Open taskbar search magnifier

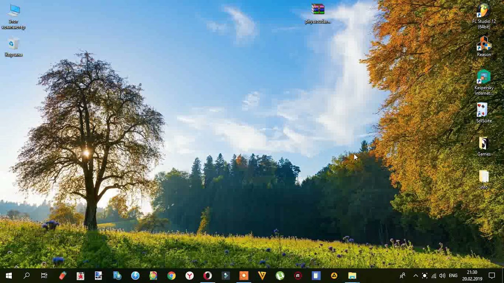[26, 276]
